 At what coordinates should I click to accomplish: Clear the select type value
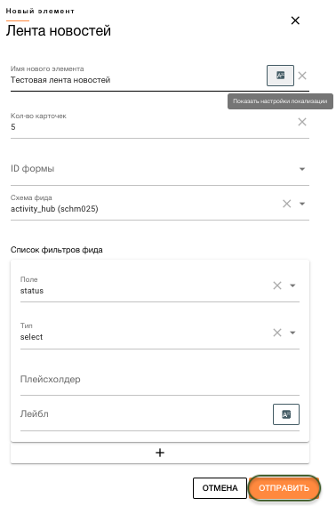277,333
